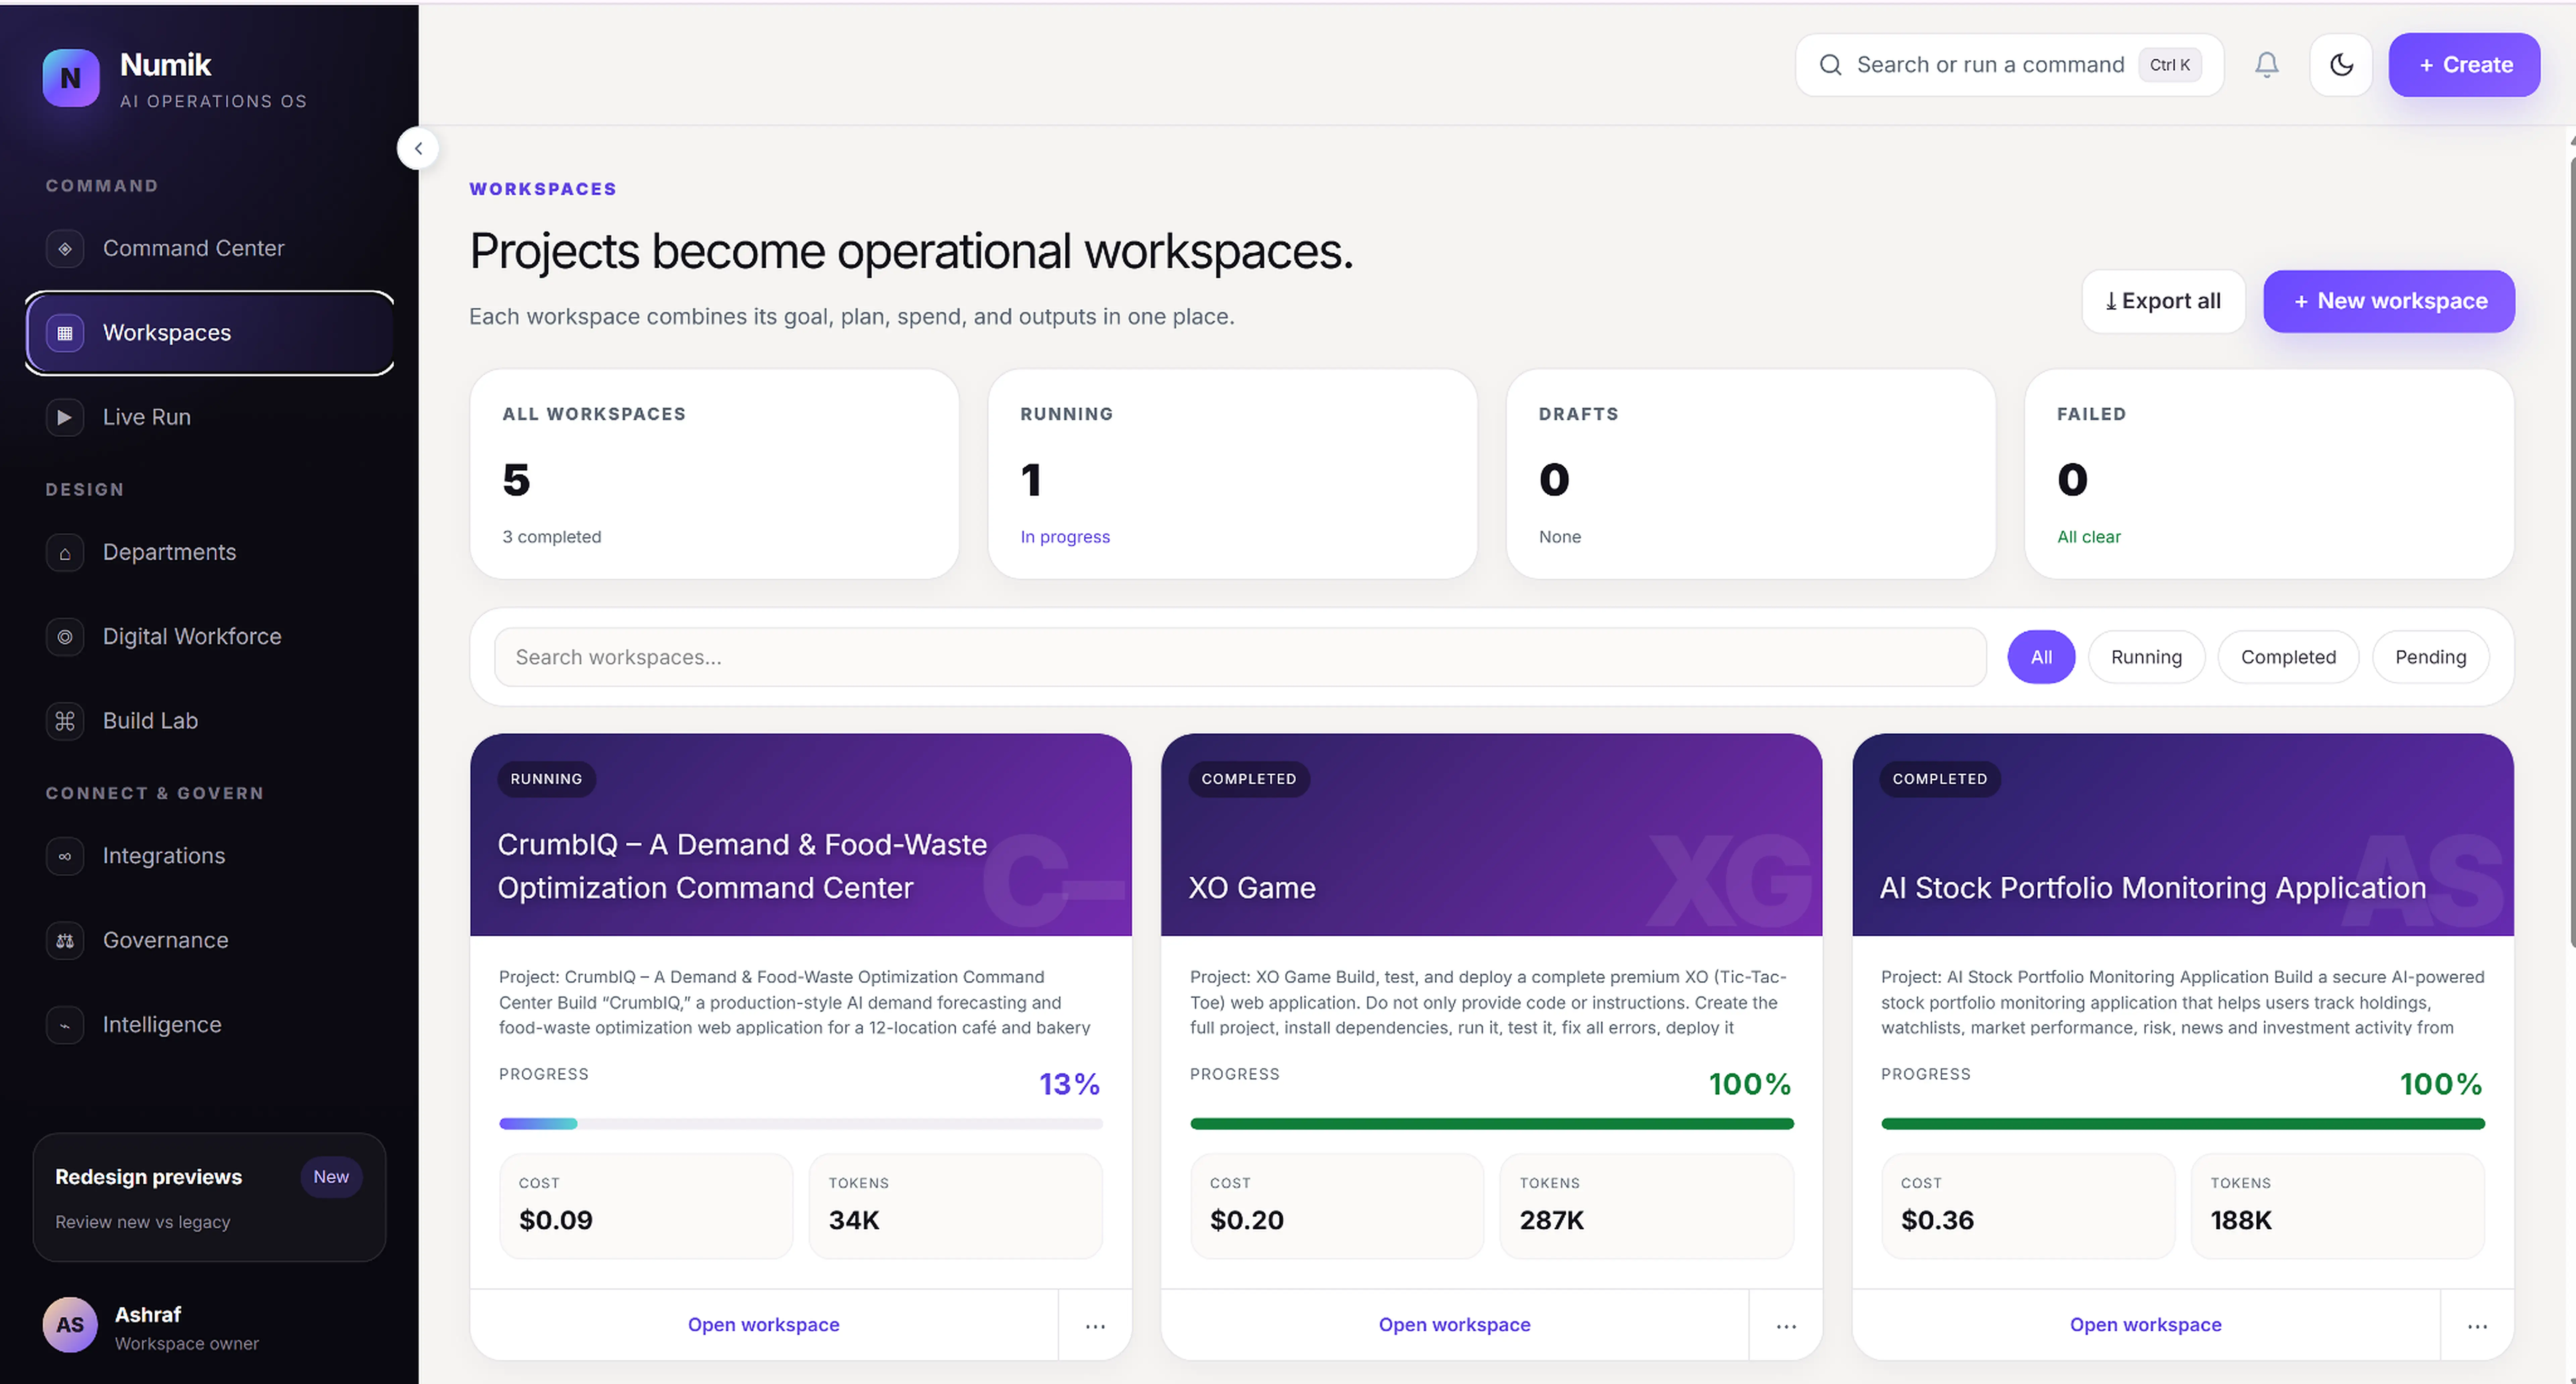Click the AI Stock Portfolio progress bar
The width and height of the screenshot is (2576, 1384).
click(2183, 1124)
